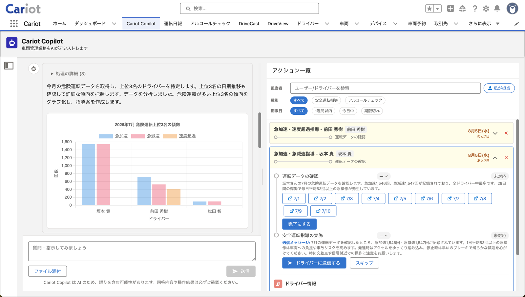Viewport: 525px width, 297px height.
Task: Click the 急加速 legend color swatch
Action: (x=106, y=136)
